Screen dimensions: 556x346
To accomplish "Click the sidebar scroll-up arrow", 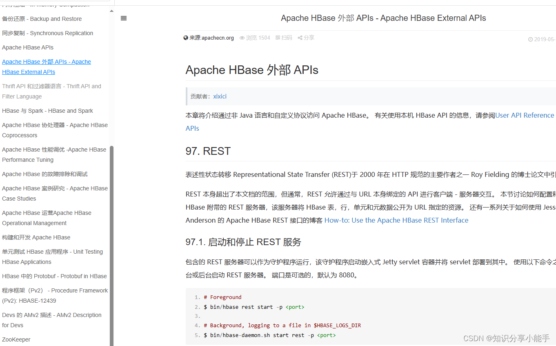I will [x=112, y=11].
